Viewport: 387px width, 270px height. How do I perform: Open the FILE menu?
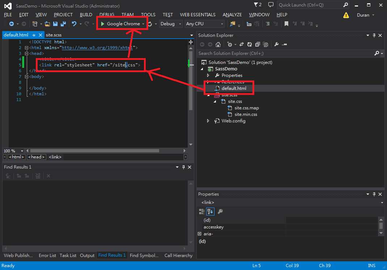pos(8,15)
